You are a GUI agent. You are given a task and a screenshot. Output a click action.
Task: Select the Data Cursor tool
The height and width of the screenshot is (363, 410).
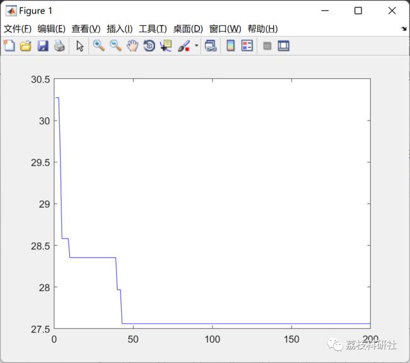(x=166, y=46)
